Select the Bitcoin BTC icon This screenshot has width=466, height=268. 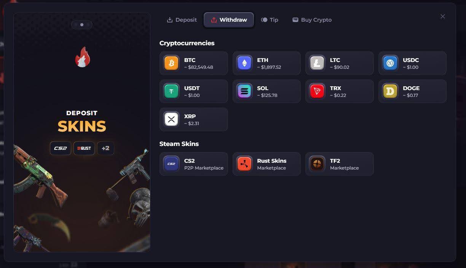171,63
